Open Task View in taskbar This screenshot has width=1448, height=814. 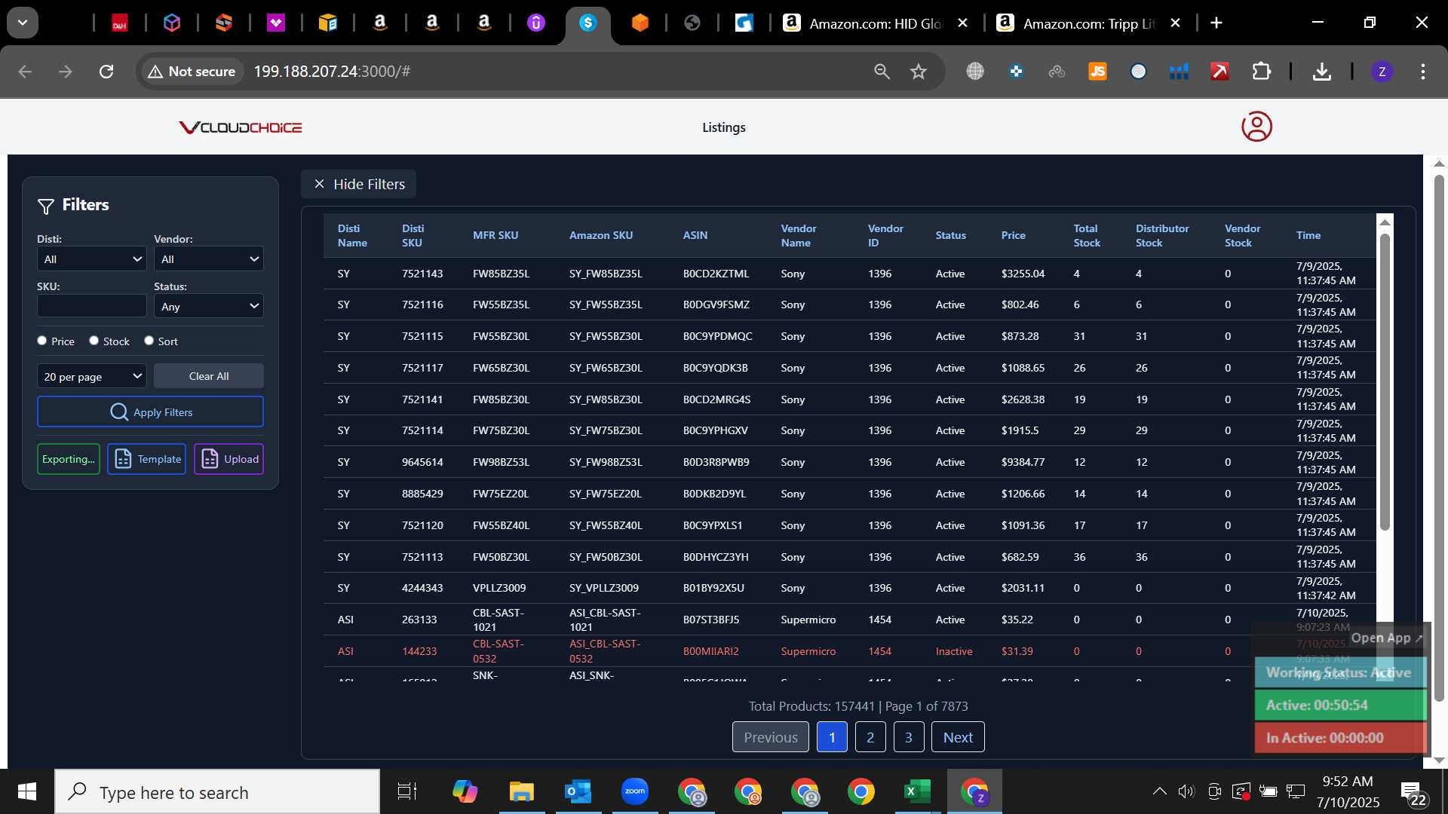tap(407, 791)
